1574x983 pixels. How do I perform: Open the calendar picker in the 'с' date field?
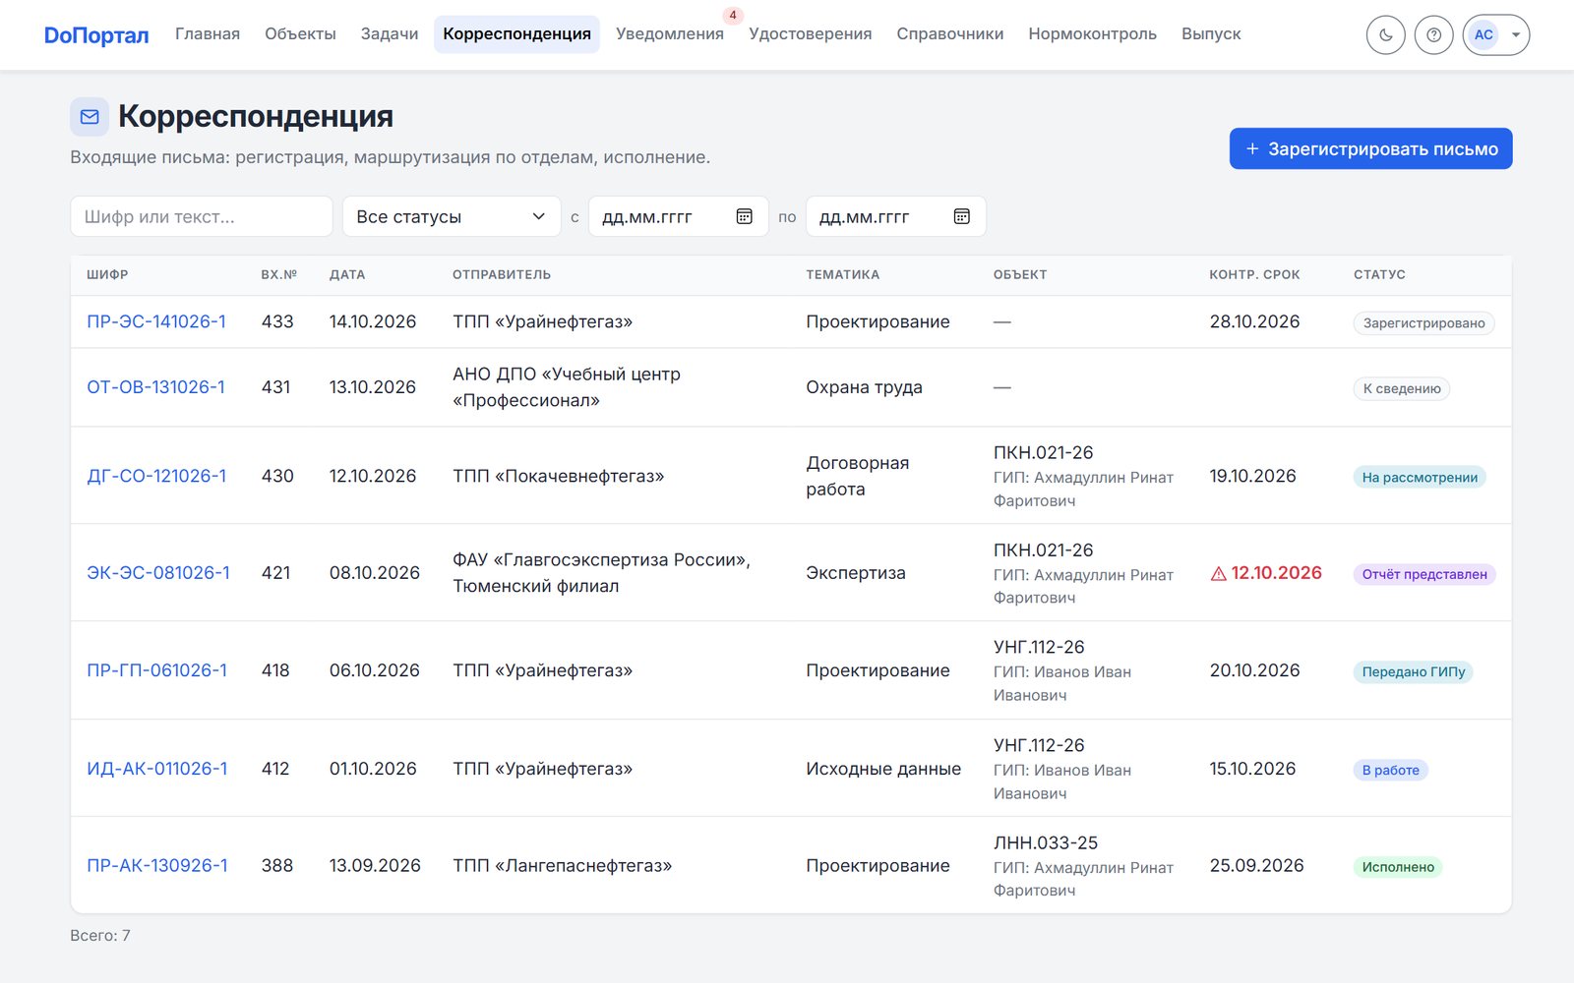[x=745, y=216]
